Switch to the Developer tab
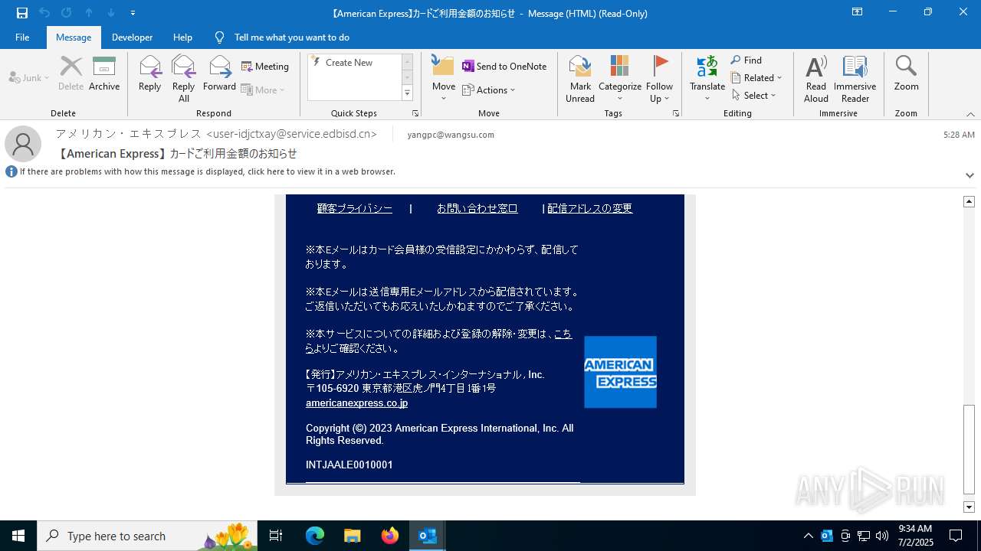981x551 pixels. 132,37
